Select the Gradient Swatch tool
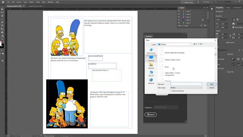This screenshot has height=137, width=243. click(2, 32)
